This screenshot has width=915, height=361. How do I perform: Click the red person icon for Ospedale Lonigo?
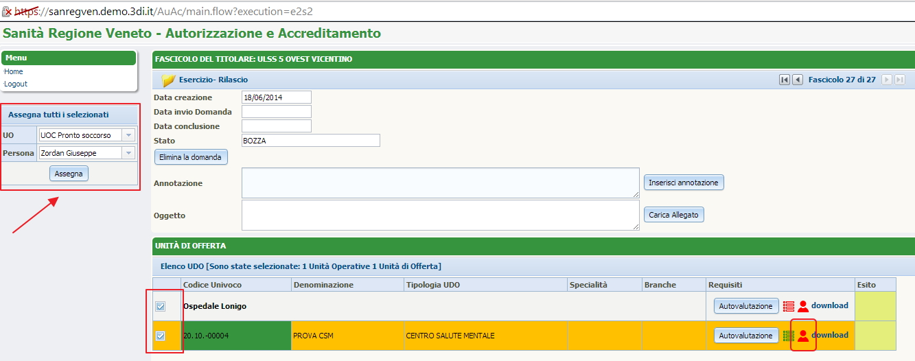(x=802, y=306)
